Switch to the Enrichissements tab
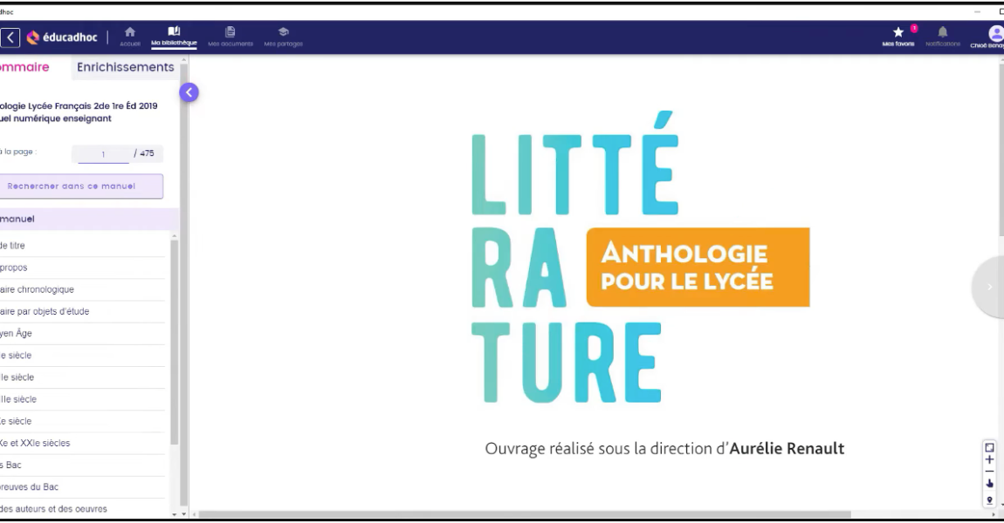The width and height of the screenshot is (1004, 523). click(126, 67)
